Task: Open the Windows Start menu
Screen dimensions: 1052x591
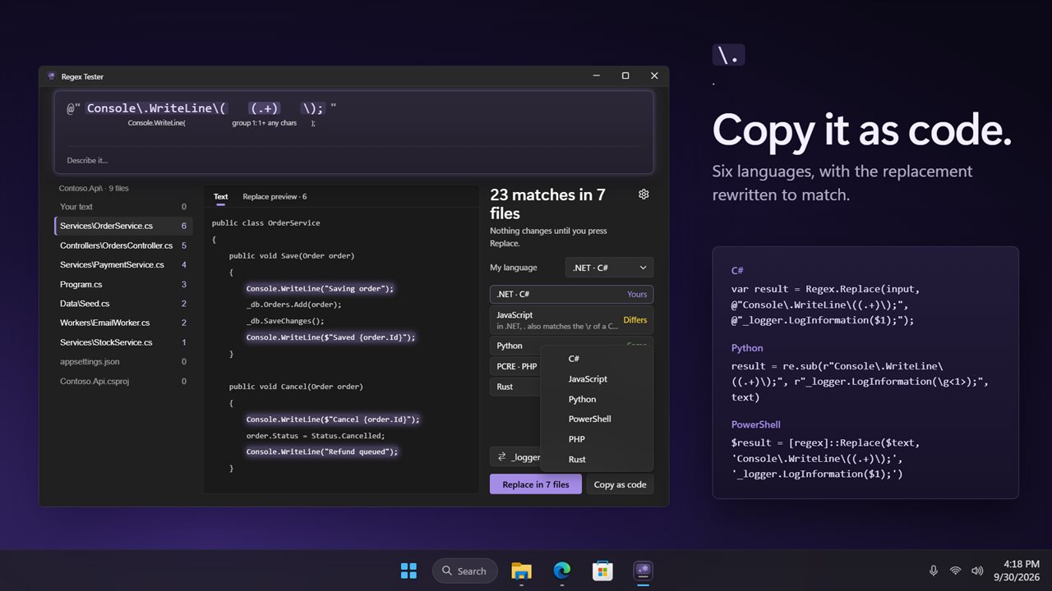Action: pos(408,570)
